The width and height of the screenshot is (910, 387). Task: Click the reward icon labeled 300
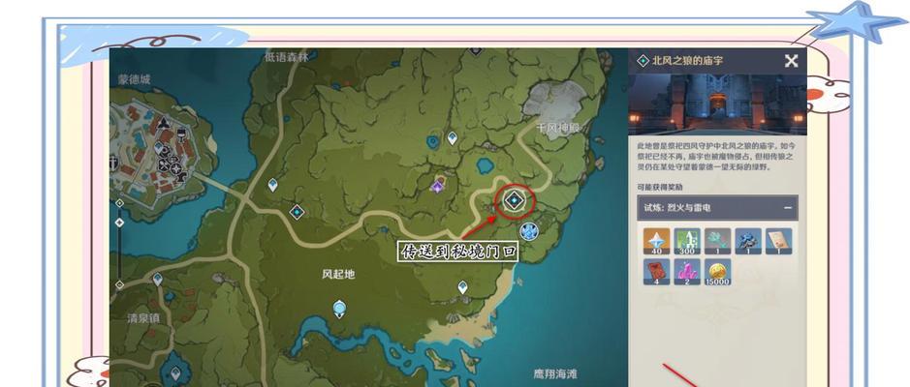click(686, 241)
